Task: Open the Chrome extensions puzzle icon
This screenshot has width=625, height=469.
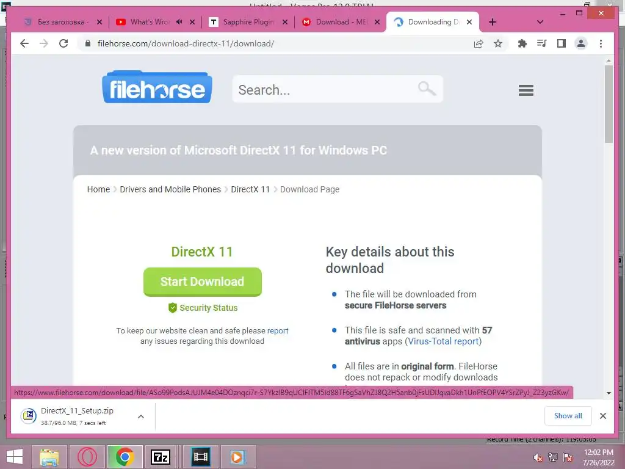Action: pos(522,43)
